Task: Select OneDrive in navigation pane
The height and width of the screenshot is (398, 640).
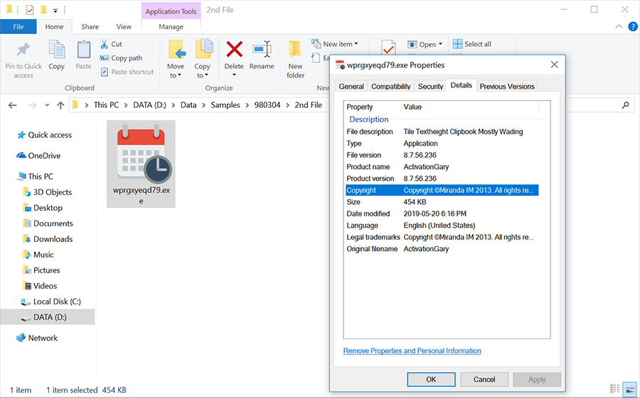Action: tap(39, 155)
